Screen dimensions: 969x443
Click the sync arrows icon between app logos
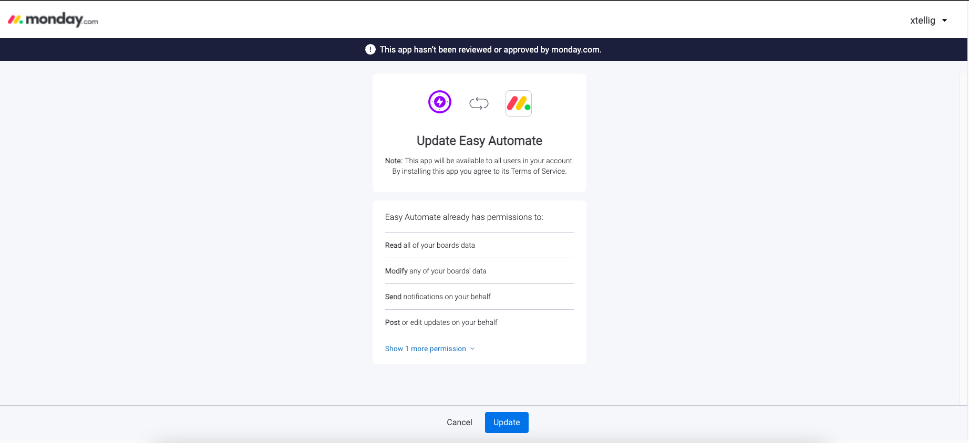479,103
